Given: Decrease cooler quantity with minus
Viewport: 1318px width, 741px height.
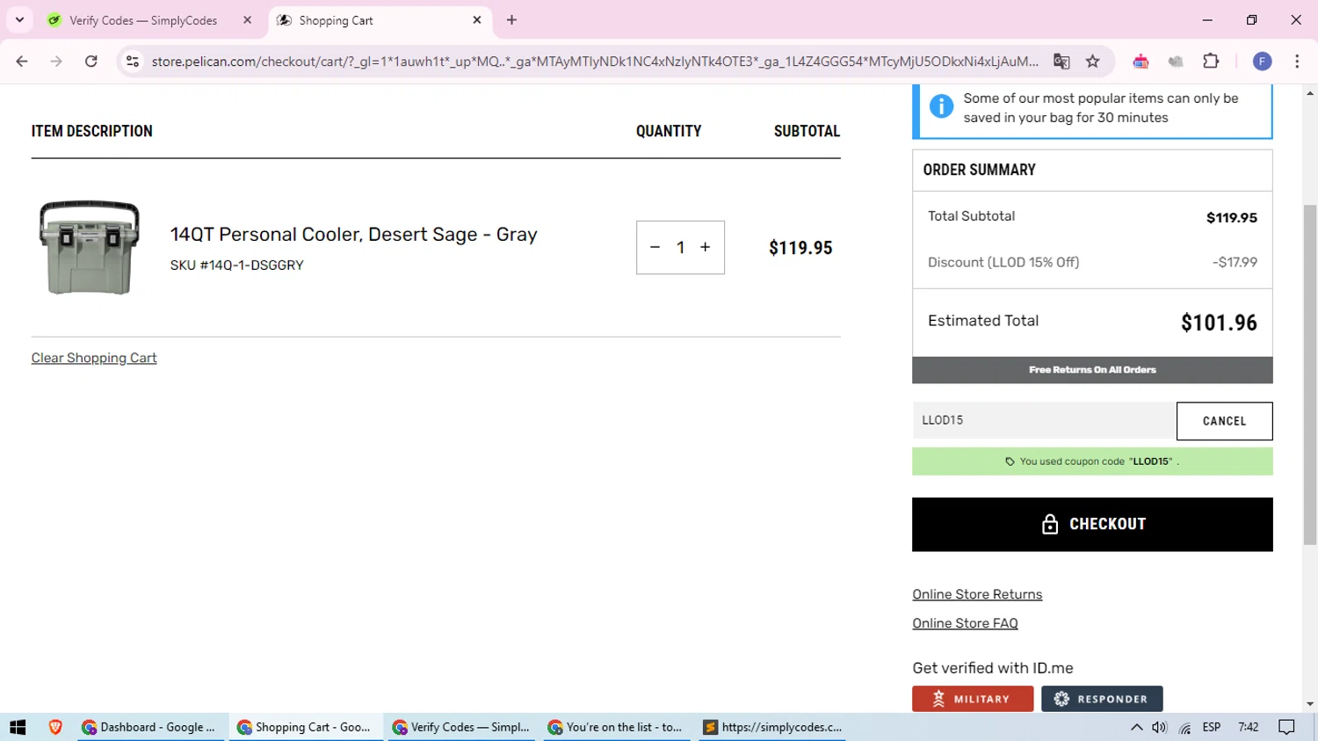Looking at the screenshot, I should point(655,248).
